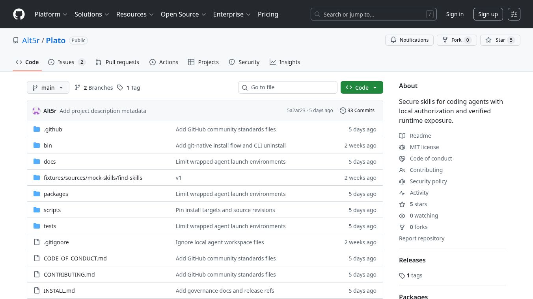533x299 pixels.
Task: Open the MIT license link
Action: pos(424,147)
